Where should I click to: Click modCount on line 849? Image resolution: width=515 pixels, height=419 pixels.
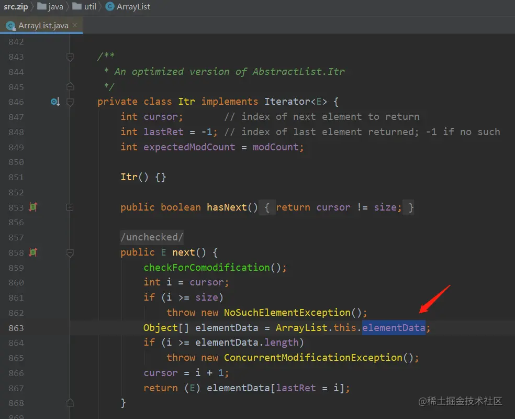(275, 147)
